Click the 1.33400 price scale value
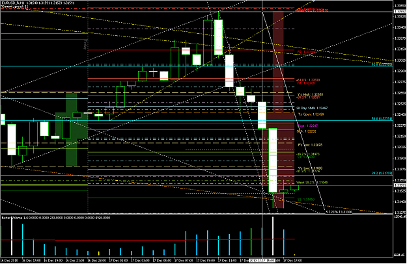This screenshot has width=407, height=264. pos(400,27)
